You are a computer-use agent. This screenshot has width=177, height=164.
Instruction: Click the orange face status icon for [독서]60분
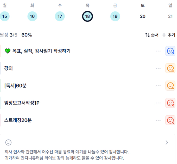click(x=170, y=86)
